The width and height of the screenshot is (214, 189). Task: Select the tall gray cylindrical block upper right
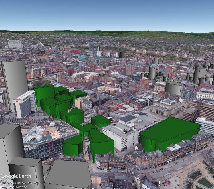tap(200, 75)
